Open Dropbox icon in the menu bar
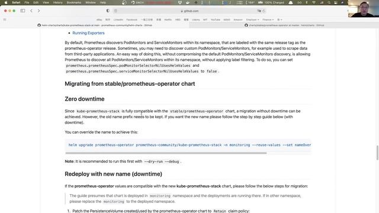This screenshot has height=213, width=379. click(x=180, y=2)
